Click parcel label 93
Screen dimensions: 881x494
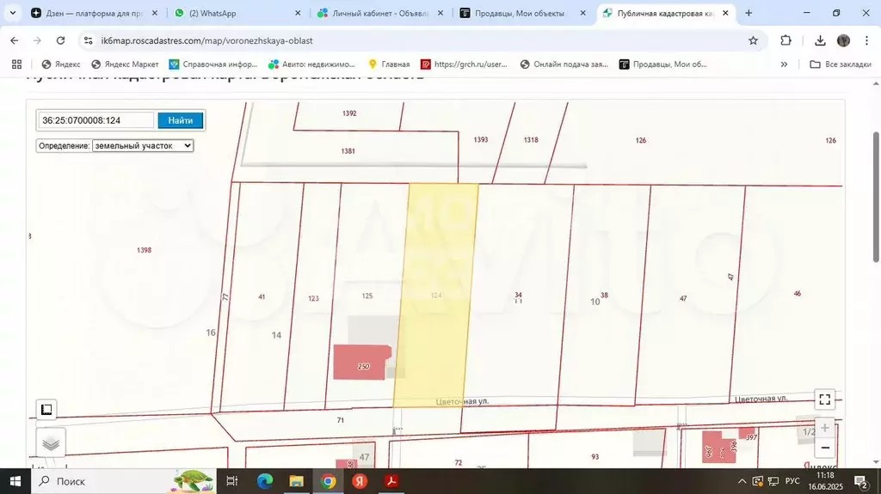point(595,456)
